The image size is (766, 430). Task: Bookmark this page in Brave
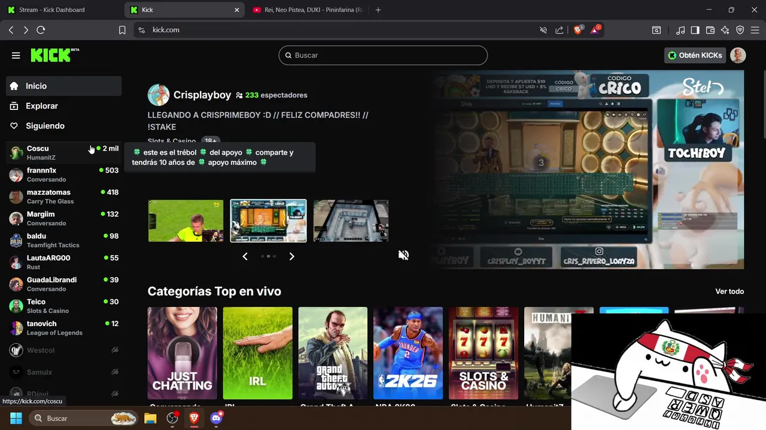[122, 30]
